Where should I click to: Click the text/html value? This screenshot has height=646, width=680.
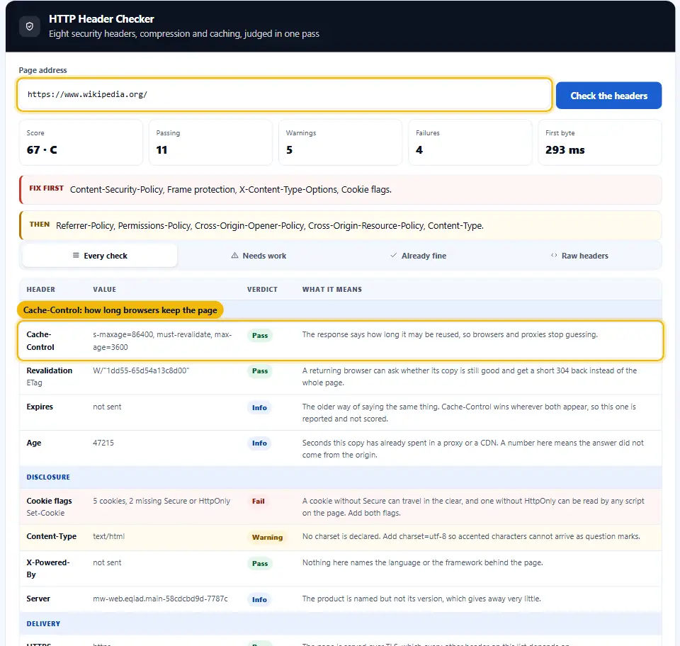coord(108,536)
